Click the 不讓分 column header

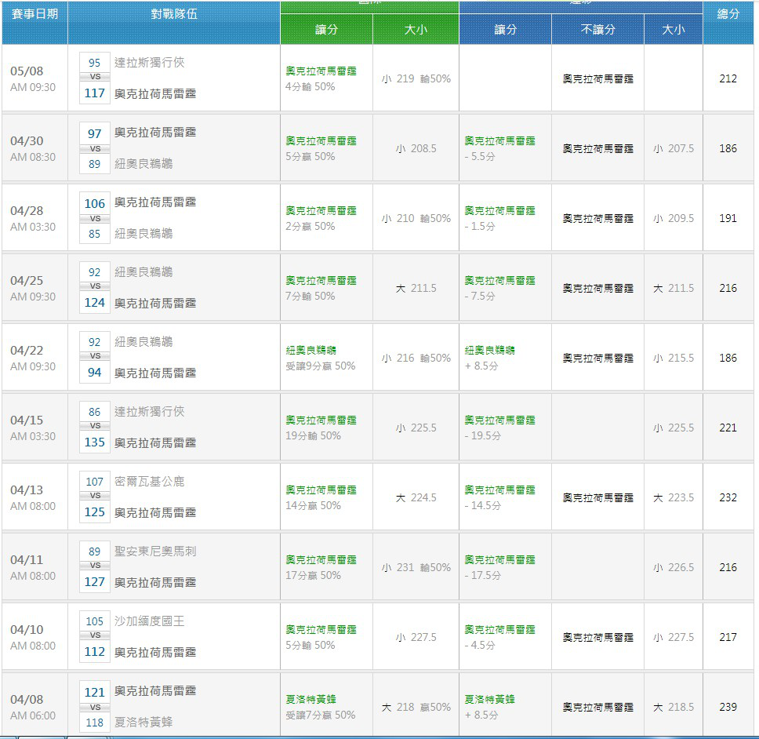tap(597, 30)
